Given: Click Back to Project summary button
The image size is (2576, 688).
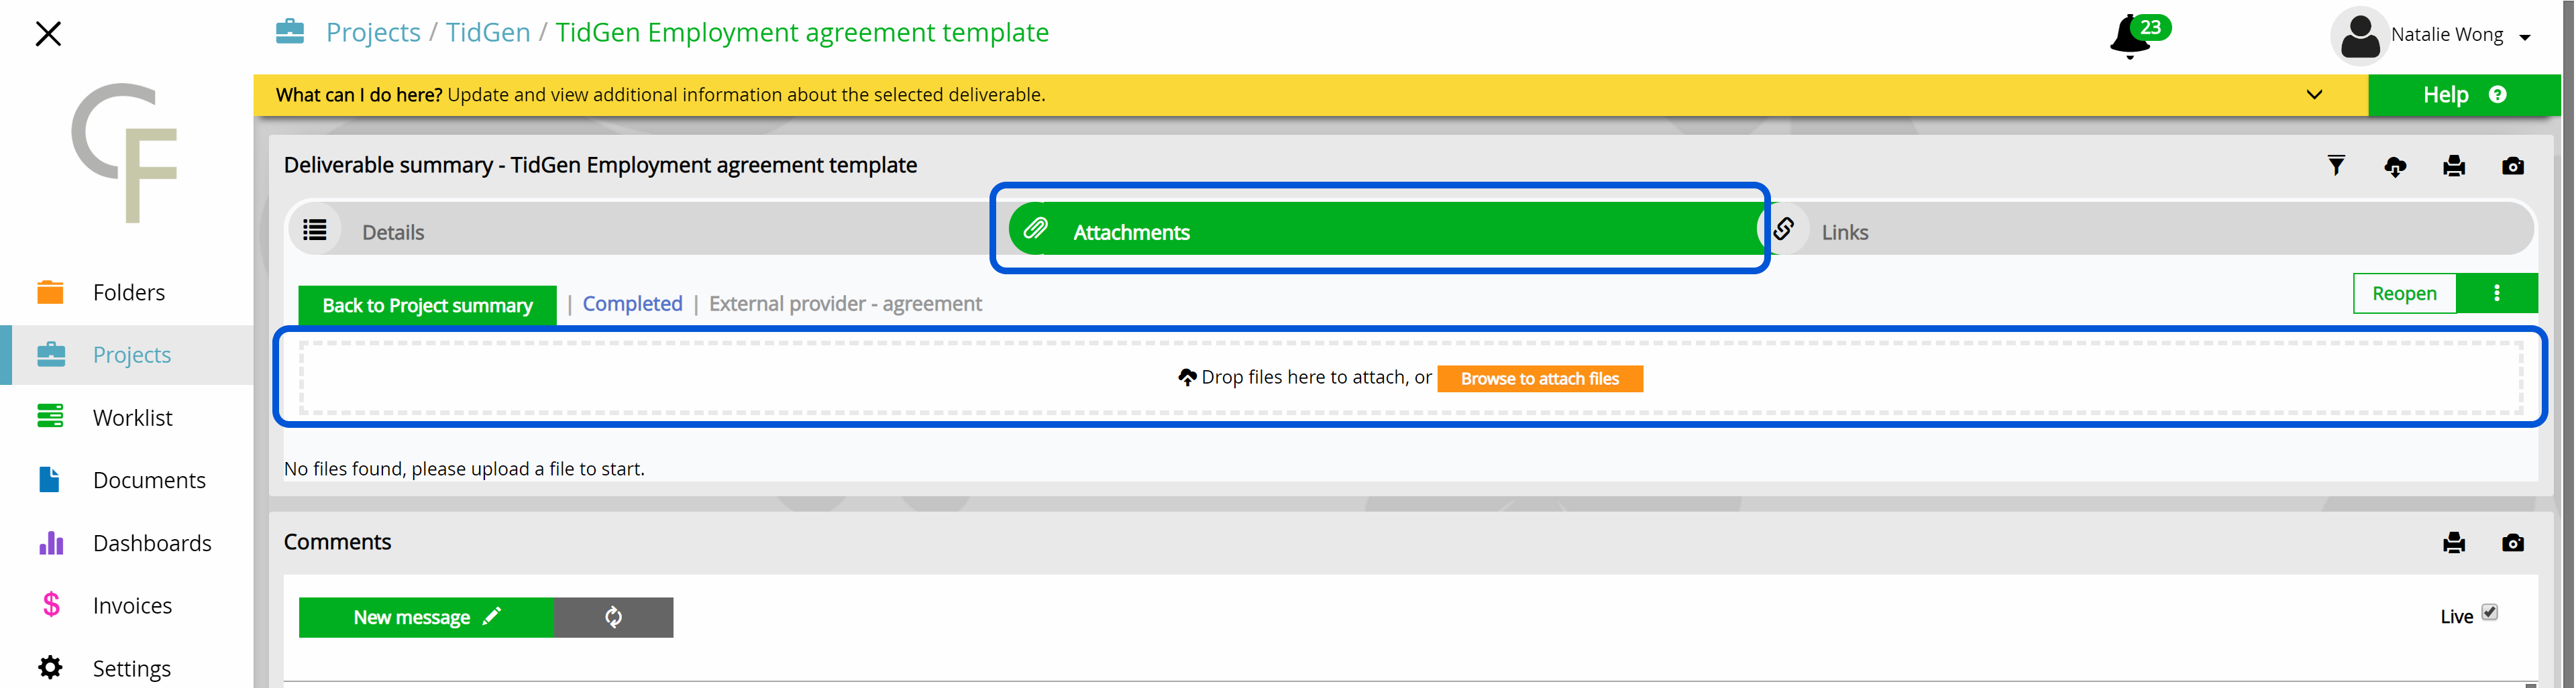Looking at the screenshot, I should 427,305.
